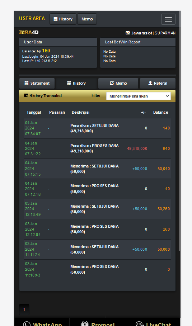
Task: Click the History Transaksi list icon
Action: (x=26, y=96)
